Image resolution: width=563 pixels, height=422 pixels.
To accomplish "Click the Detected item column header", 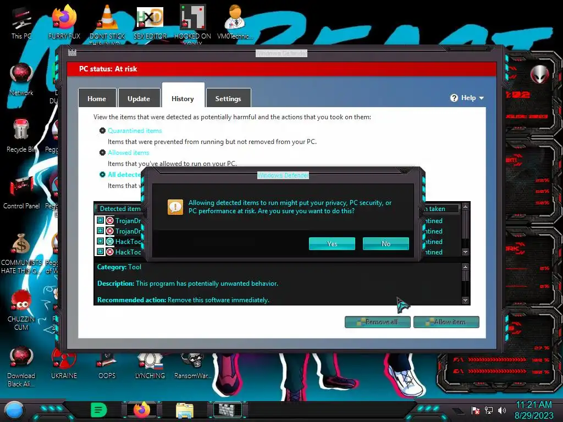I will (x=120, y=208).
